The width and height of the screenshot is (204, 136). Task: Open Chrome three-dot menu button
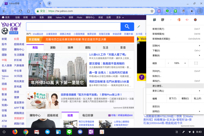click(x=200, y=11)
